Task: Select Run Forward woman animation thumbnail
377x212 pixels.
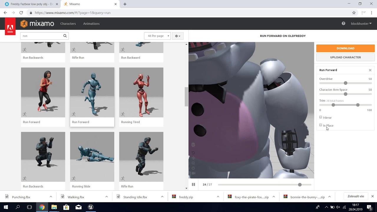Action: (x=43, y=92)
